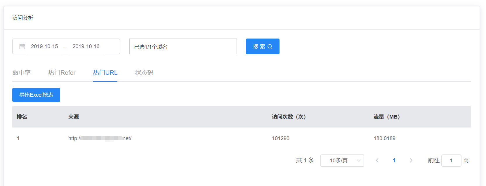Image resolution: width=486 pixels, height=186 pixels.
Task: Click the 前往 page number input box
Action: pyautogui.click(x=451, y=161)
